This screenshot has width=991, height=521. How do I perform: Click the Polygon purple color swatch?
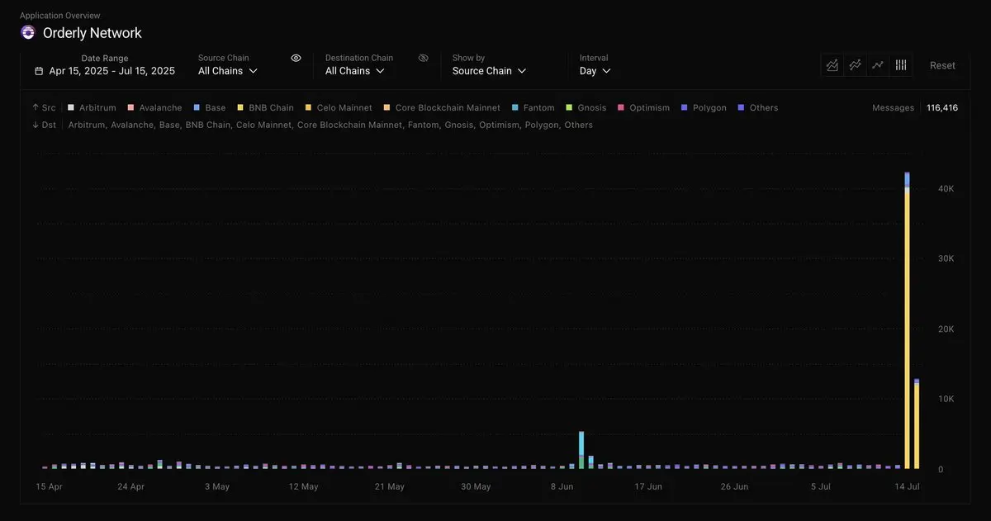[x=685, y=107]
